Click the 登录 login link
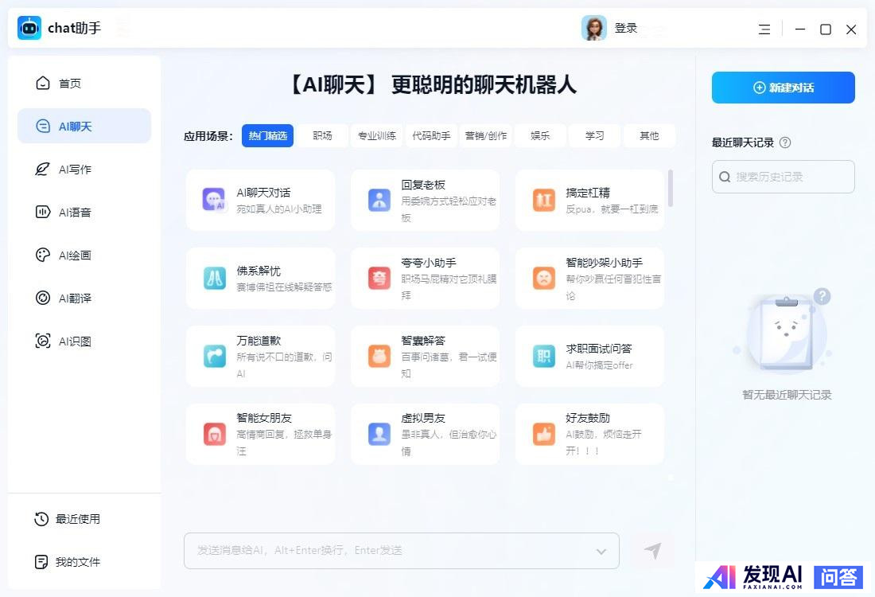 tap(626, 29)
